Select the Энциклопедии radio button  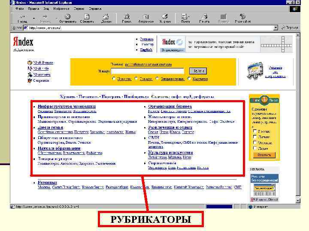[157, 79]
